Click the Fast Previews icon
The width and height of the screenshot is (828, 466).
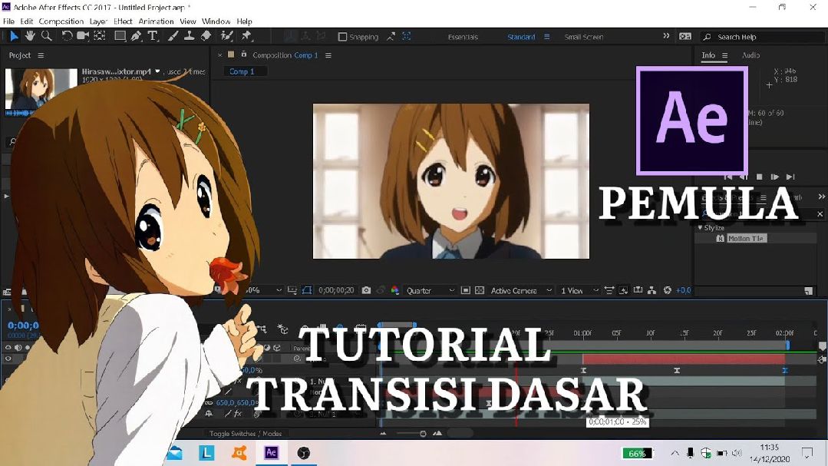pyautogui.click(x=623, y=290)
